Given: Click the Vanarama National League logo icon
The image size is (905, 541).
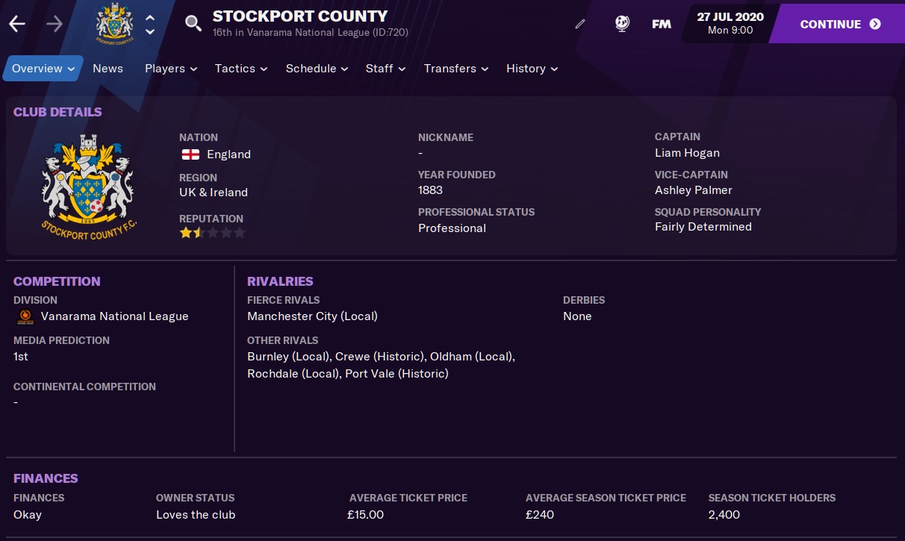Looking at the screenshot, I should coord(25,316).
